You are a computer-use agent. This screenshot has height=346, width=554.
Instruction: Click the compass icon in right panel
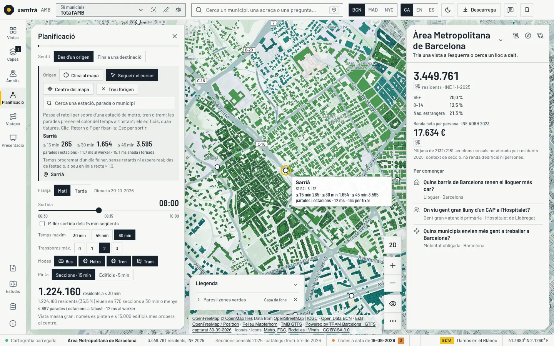coord(528,36)
